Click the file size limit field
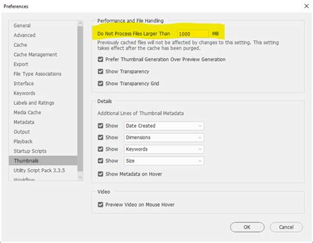The width and height of the screenshot is (313, 243). point(193,34)
